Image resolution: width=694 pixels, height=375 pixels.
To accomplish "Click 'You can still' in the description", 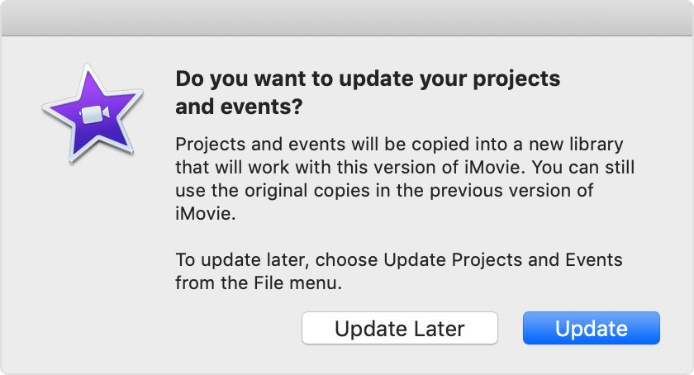I will pyautogui.click(x=583, y=168).
